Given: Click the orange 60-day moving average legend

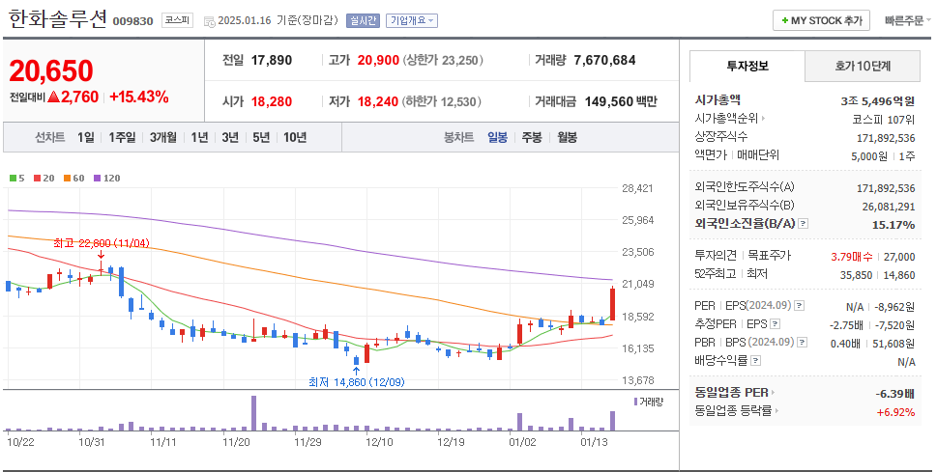Looking at the screenshot, I should click(x=73, y=178).
